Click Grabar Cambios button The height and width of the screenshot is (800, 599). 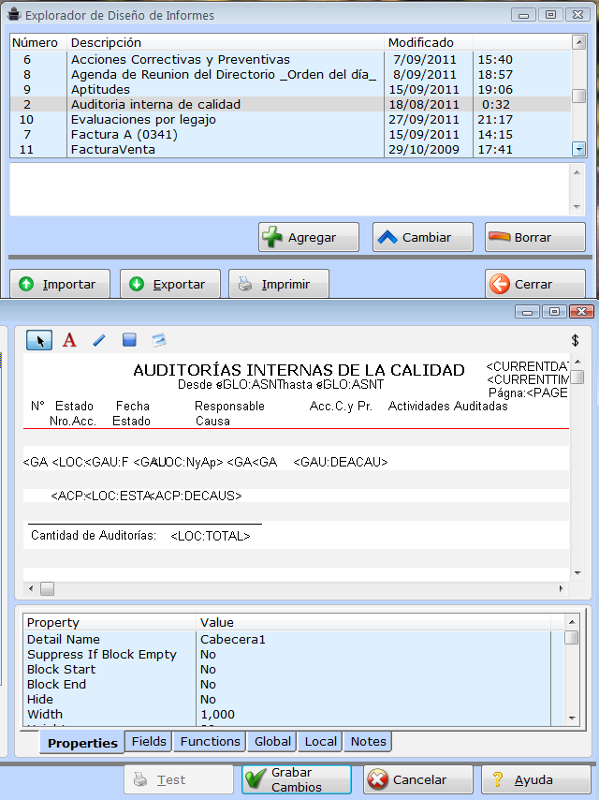coord(297,779)
